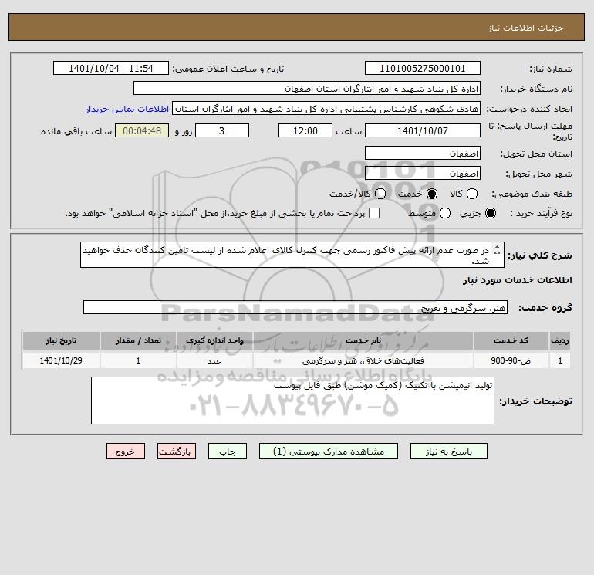Click the فعالیت‌های خلاق، هنر و سرگرمی cell

click(363, 360)
